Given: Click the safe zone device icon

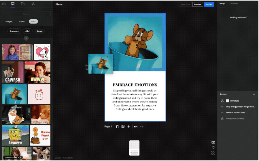Looking at the screenshot, I should pyautogui.click(x=213, y=147).
